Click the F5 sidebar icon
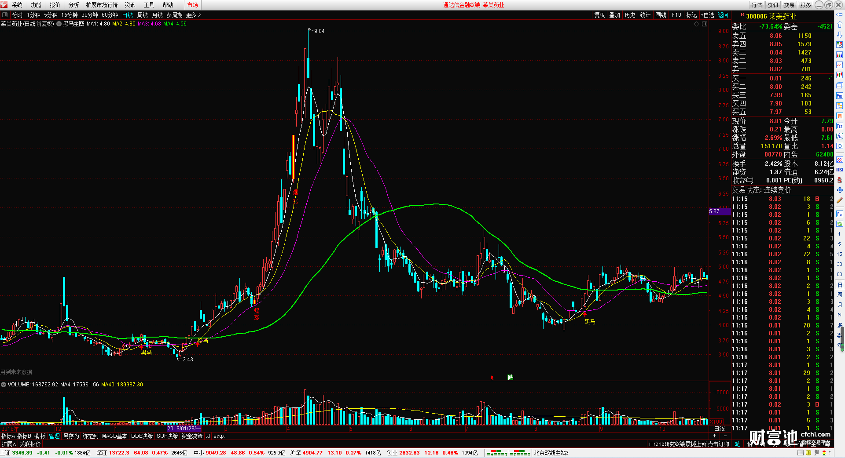 840,214
